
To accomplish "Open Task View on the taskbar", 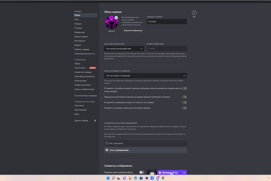I will tap(119, 178).
